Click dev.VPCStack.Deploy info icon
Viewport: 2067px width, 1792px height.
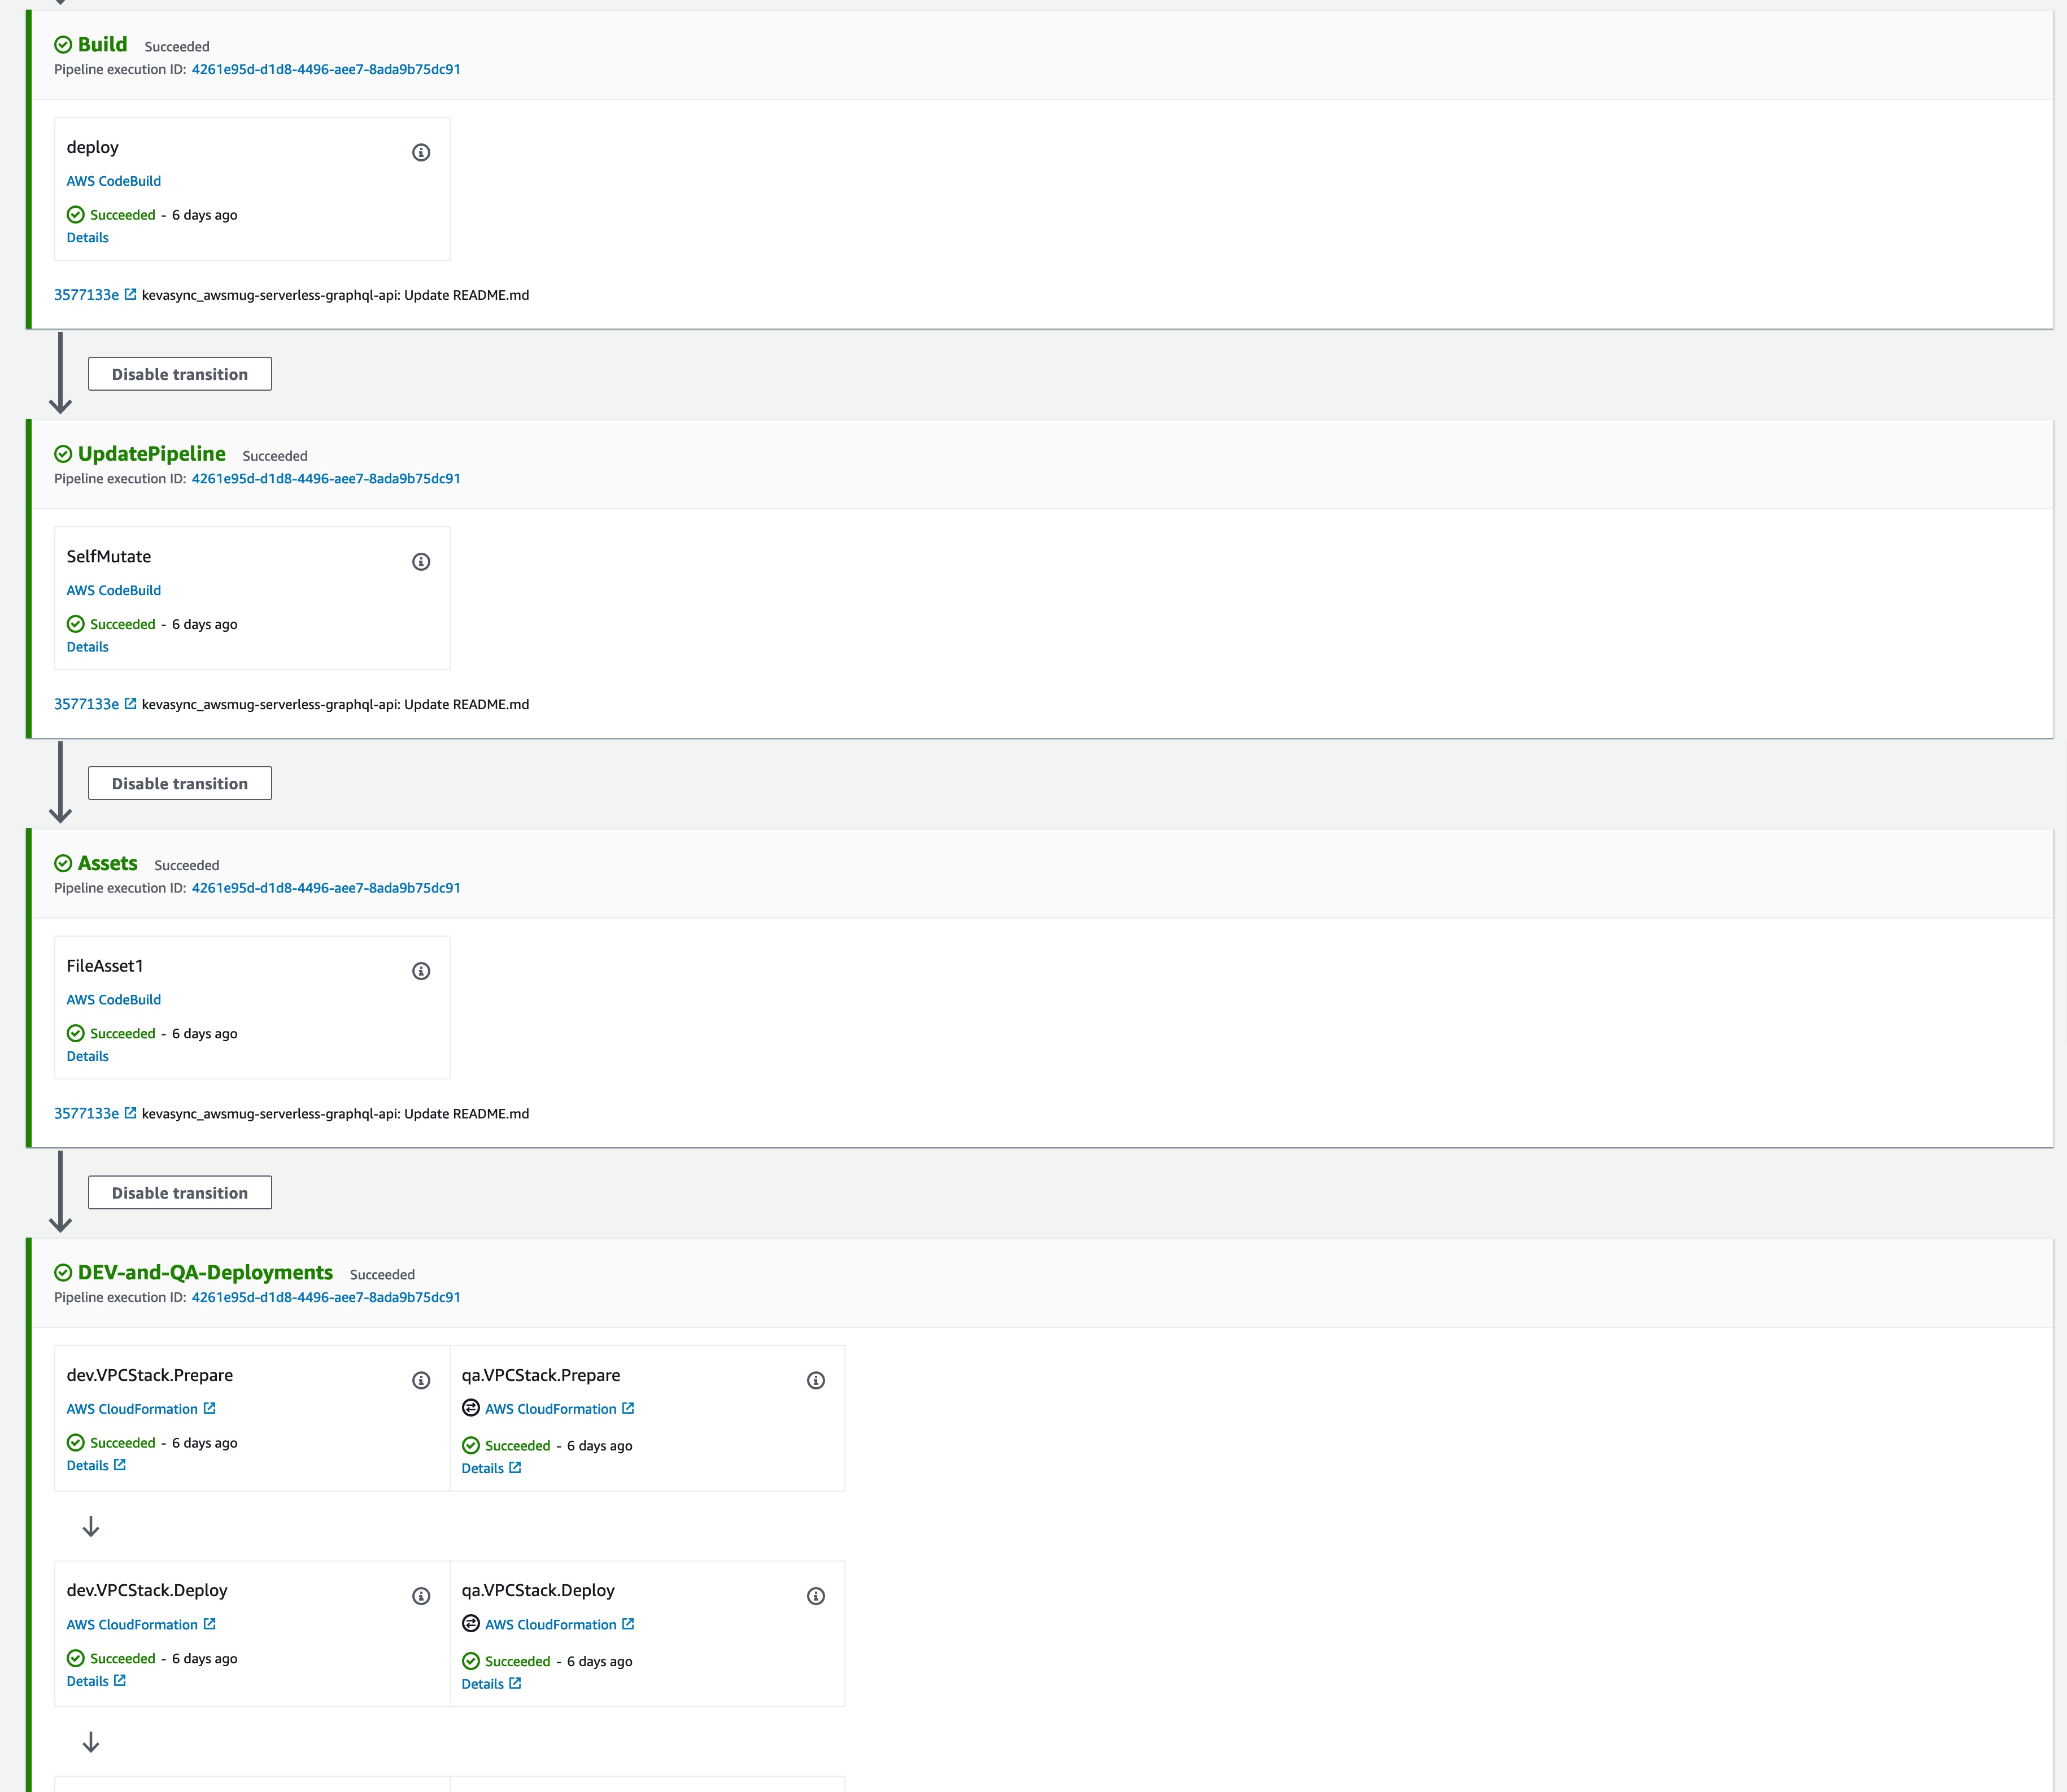pos(421,1596)
